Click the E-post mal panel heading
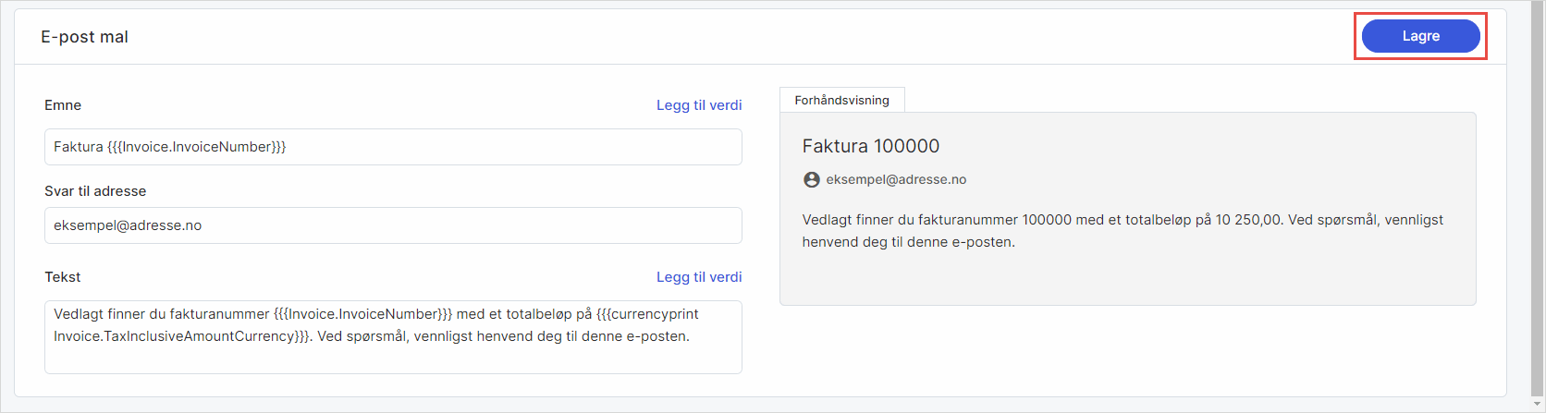1546x413 pixels. tap(84, 37)
